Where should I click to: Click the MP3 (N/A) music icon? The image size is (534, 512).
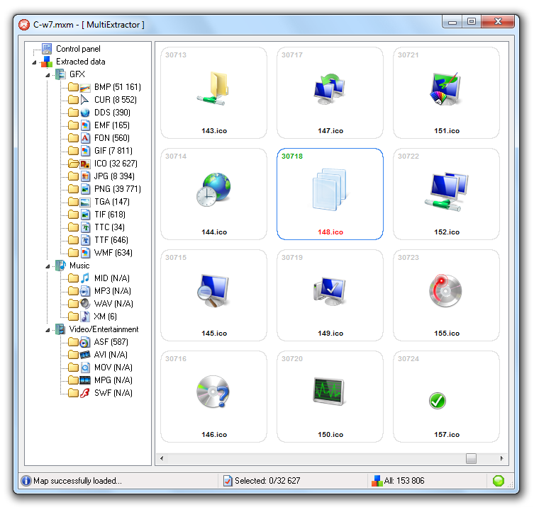pos(85,291)
